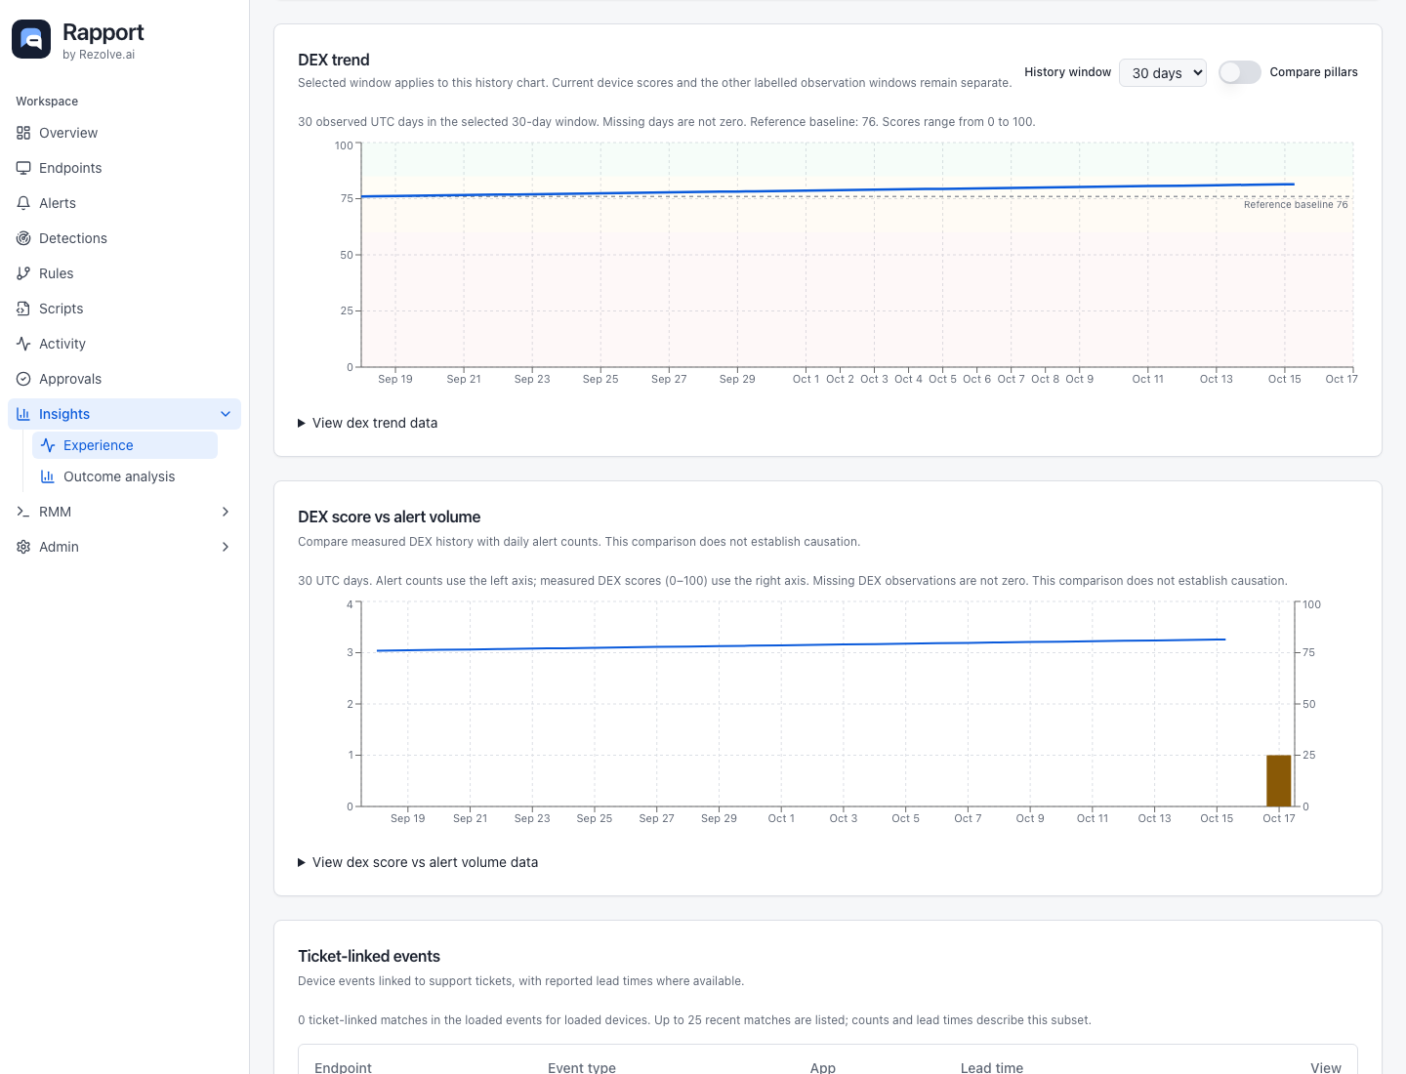
Task: Click the Scripts file icon
Action: 23,309
